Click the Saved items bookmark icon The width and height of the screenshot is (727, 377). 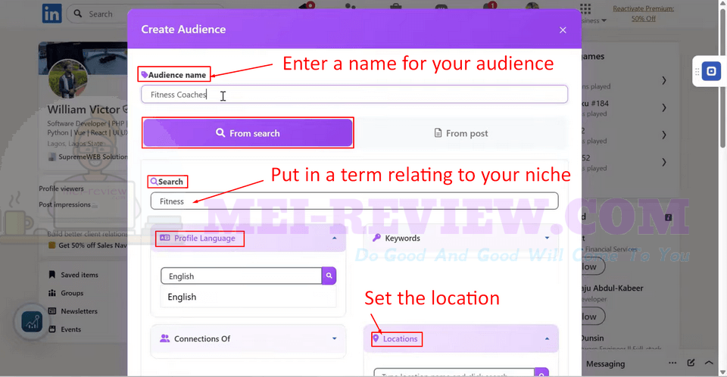(52, 275)
